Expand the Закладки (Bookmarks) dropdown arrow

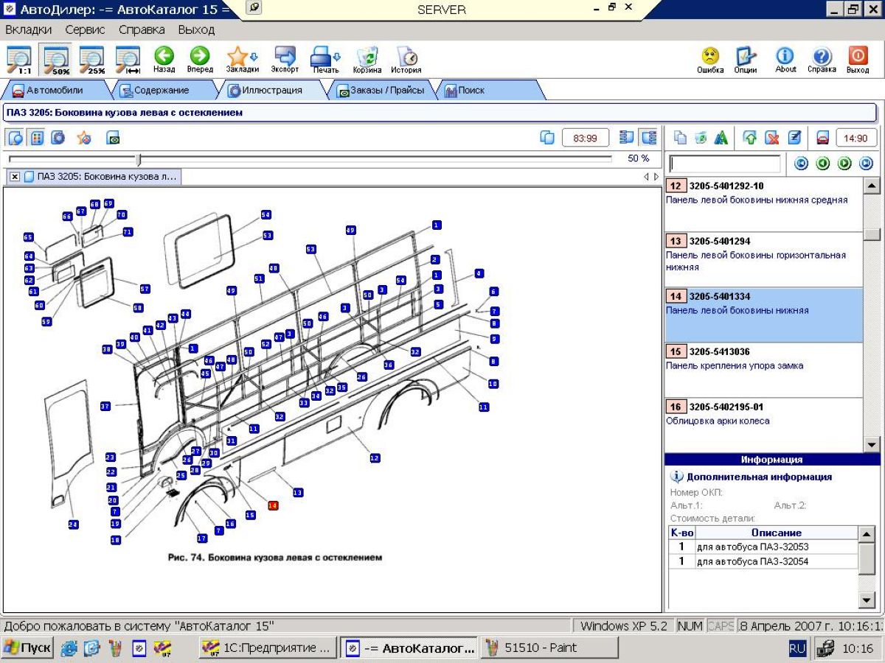[x=254, y=56]
